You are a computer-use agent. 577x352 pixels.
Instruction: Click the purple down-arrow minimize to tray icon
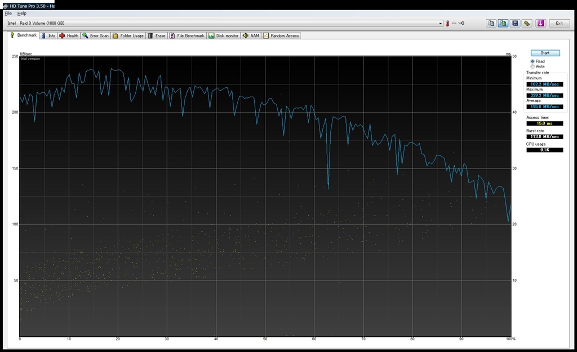point(540,23)
